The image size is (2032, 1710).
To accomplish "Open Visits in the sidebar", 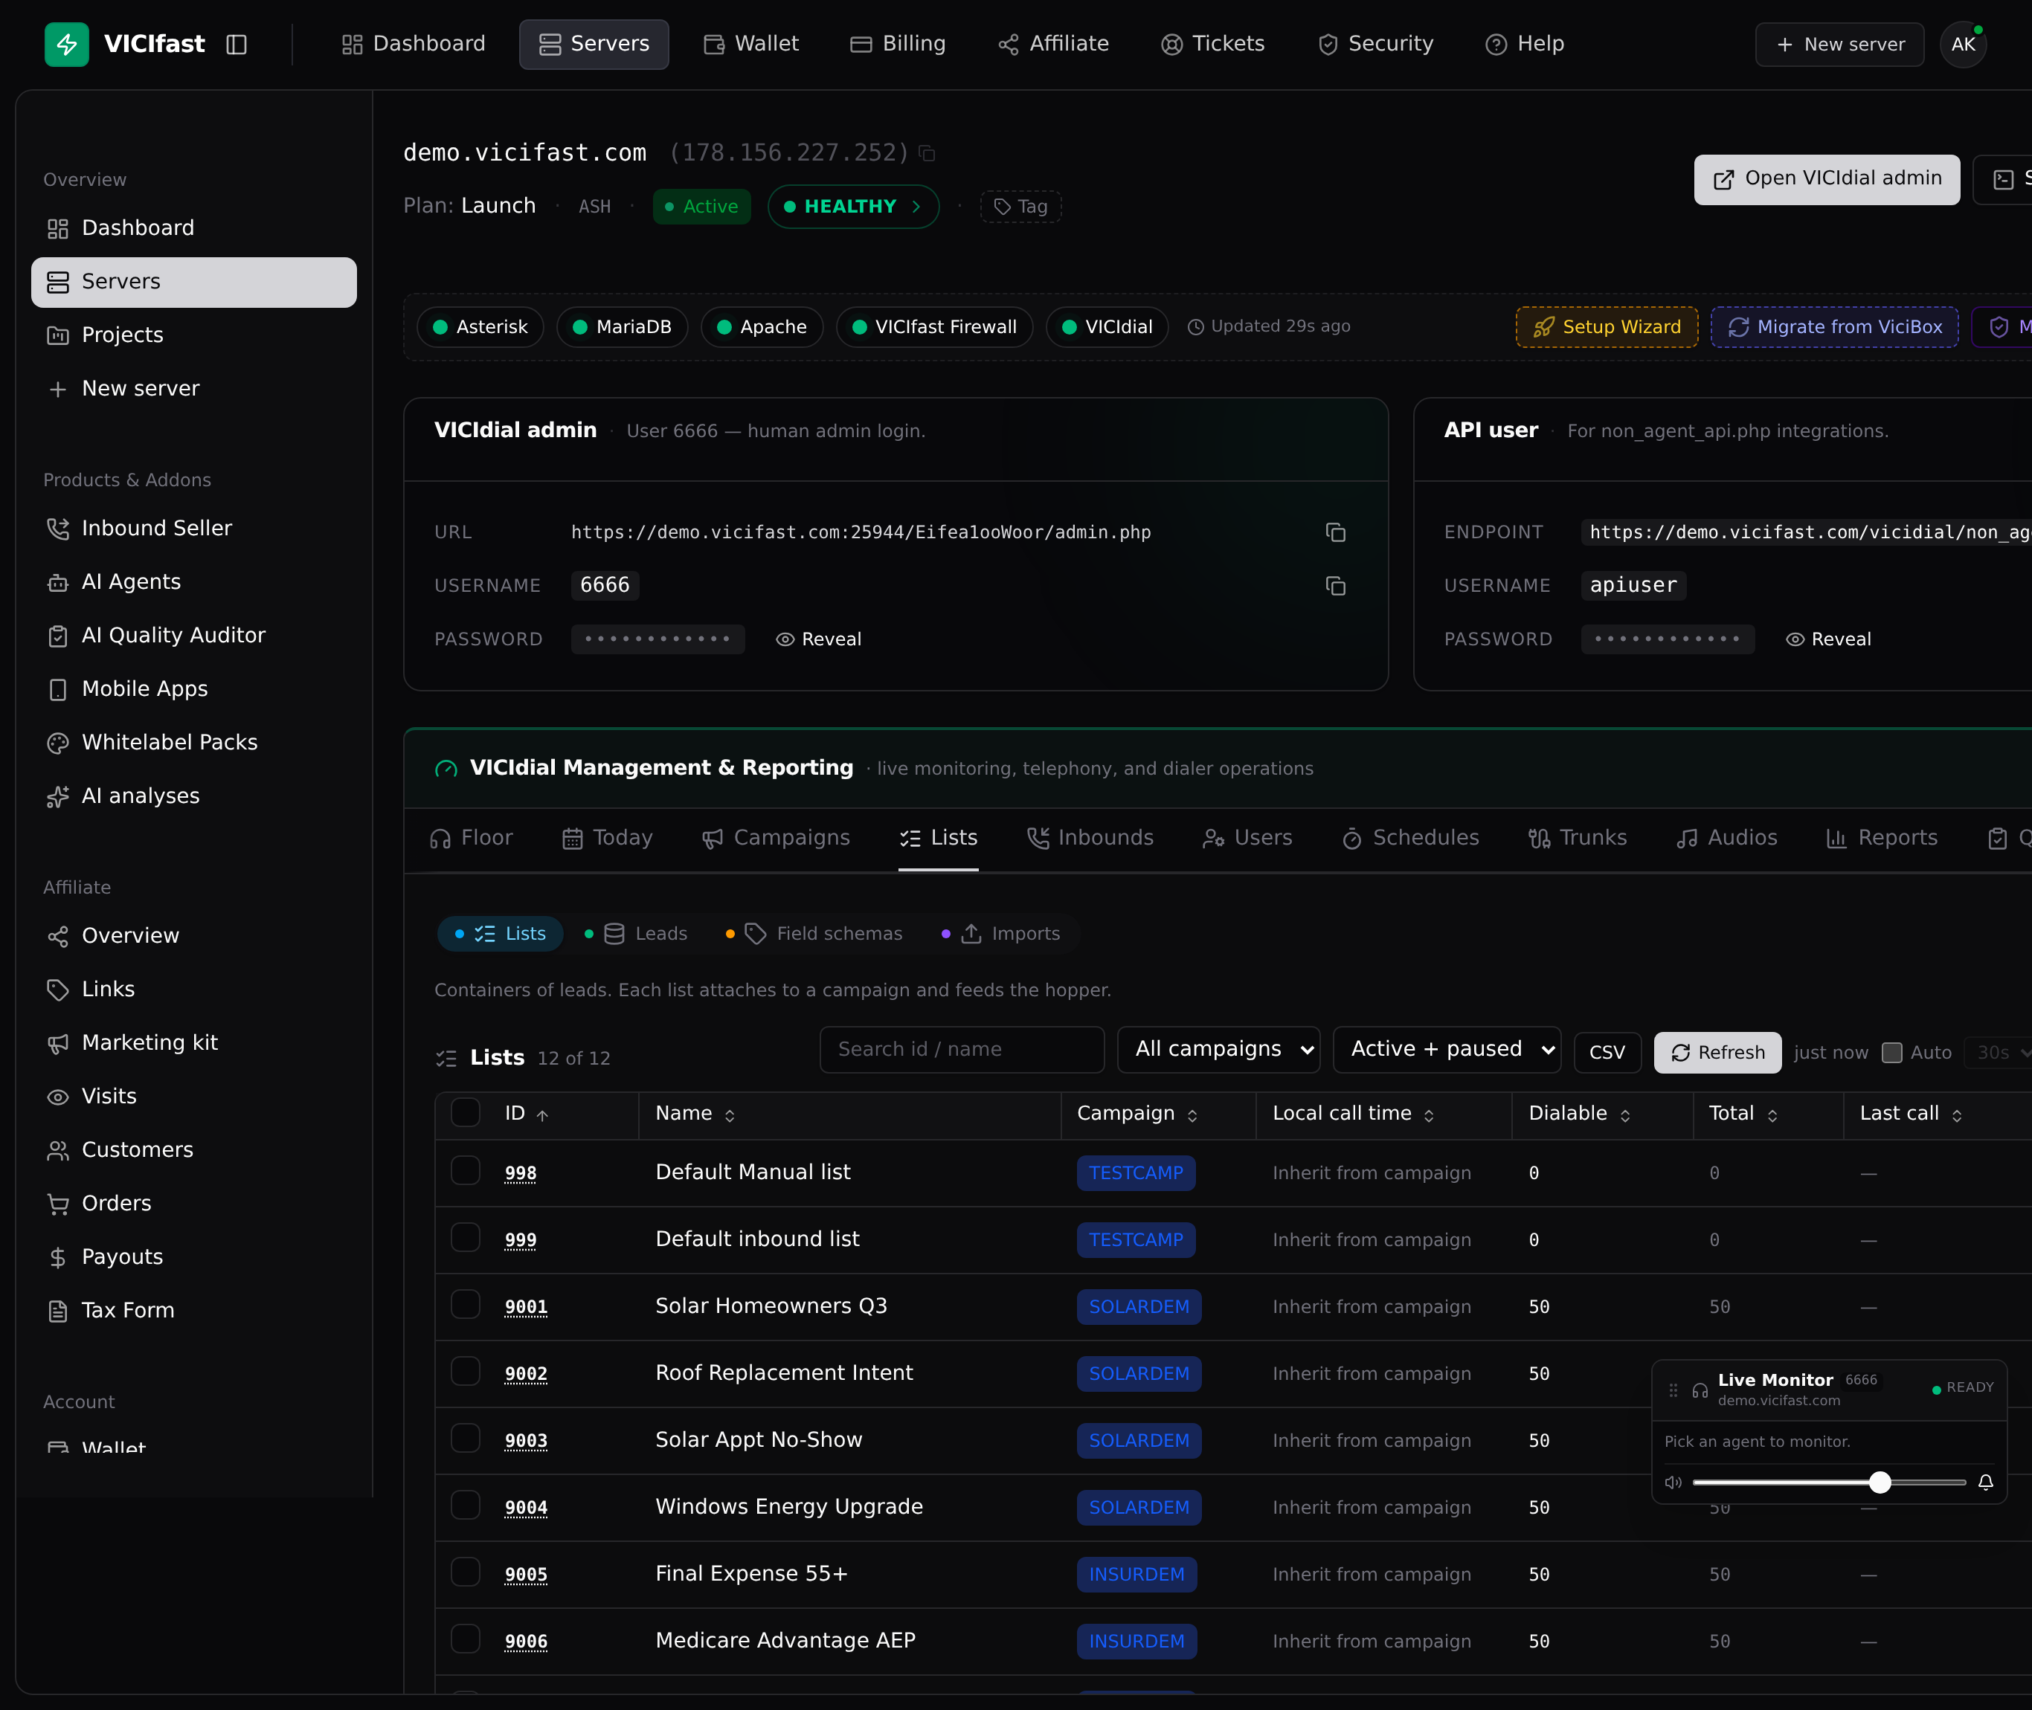I will pos(194,1097).
